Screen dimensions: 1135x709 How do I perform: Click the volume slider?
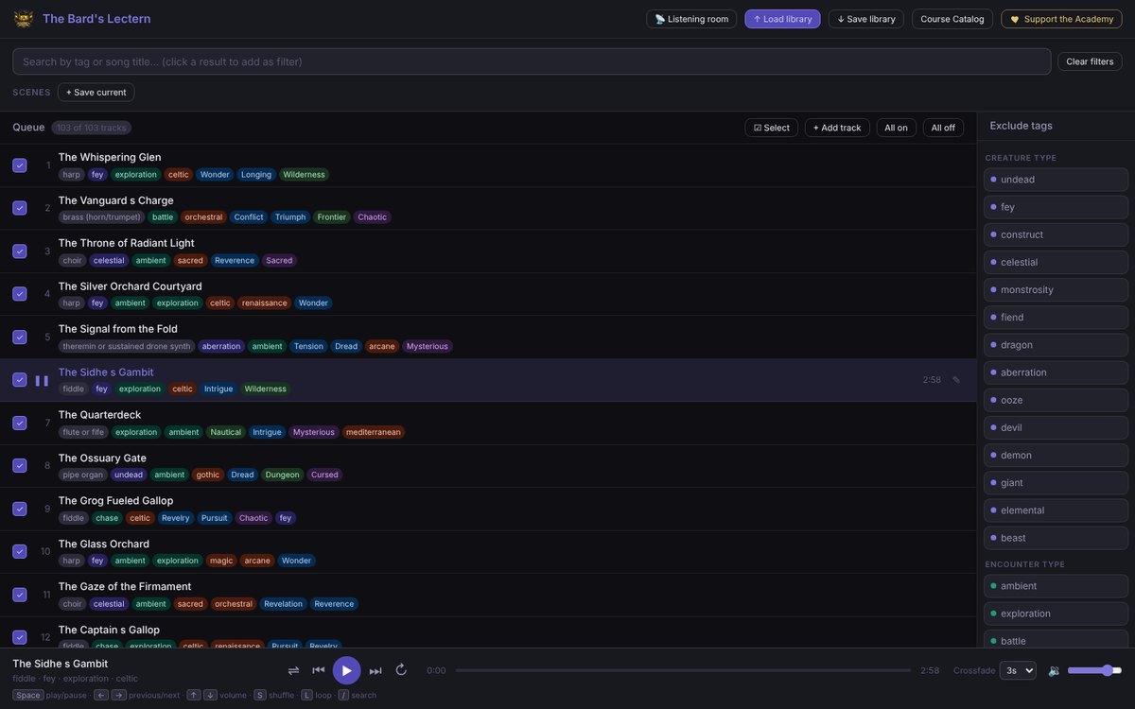tap(1094, 670)
